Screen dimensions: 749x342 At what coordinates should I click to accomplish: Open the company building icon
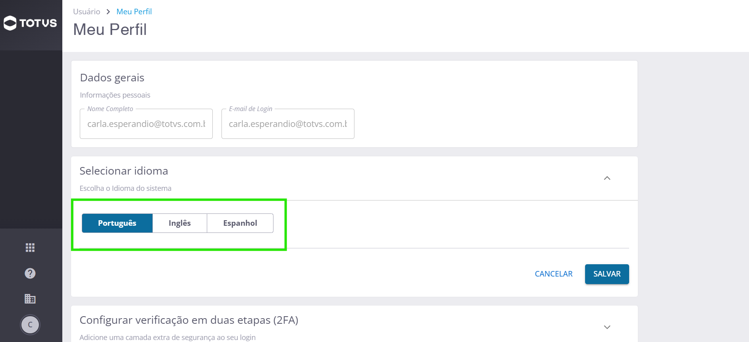click(30, 299)
